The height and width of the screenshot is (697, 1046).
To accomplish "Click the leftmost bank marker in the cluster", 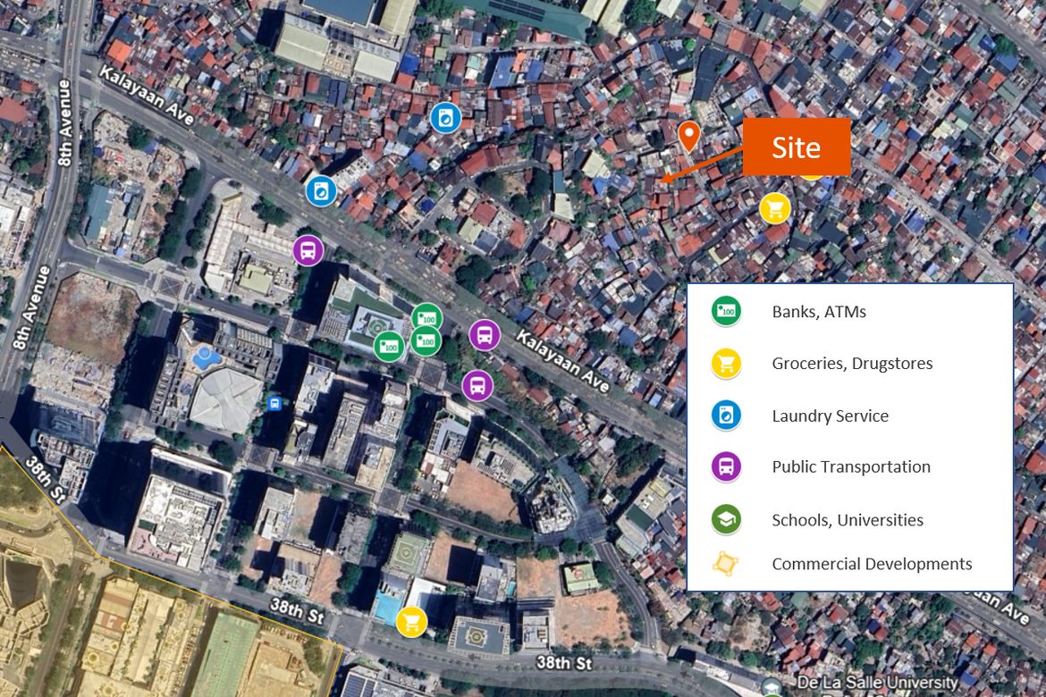I will click(389, 347).
